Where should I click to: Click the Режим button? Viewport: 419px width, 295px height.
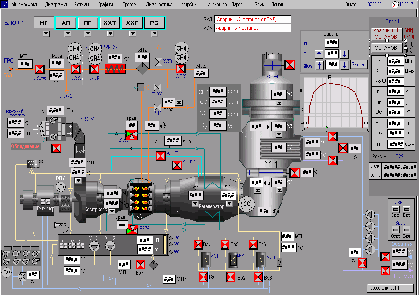click(x=359, y=65)
